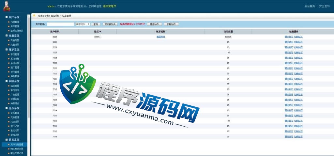The image size is (334, 156).
Task: Collapse the 充值系统 section
Action: (7, 36)
